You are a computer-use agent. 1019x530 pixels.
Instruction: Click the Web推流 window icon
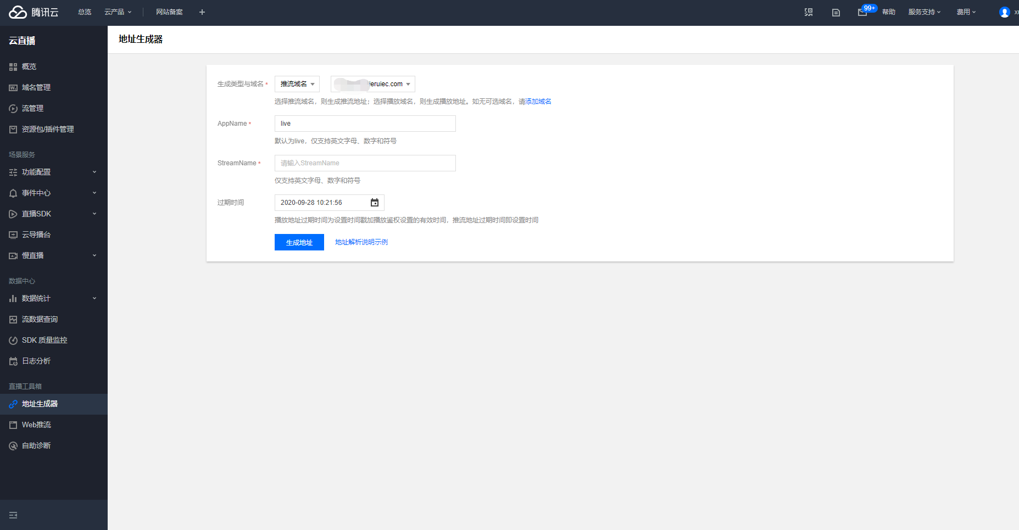tap(13, 425)
